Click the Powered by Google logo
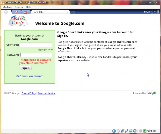 [x=151, y=93]
